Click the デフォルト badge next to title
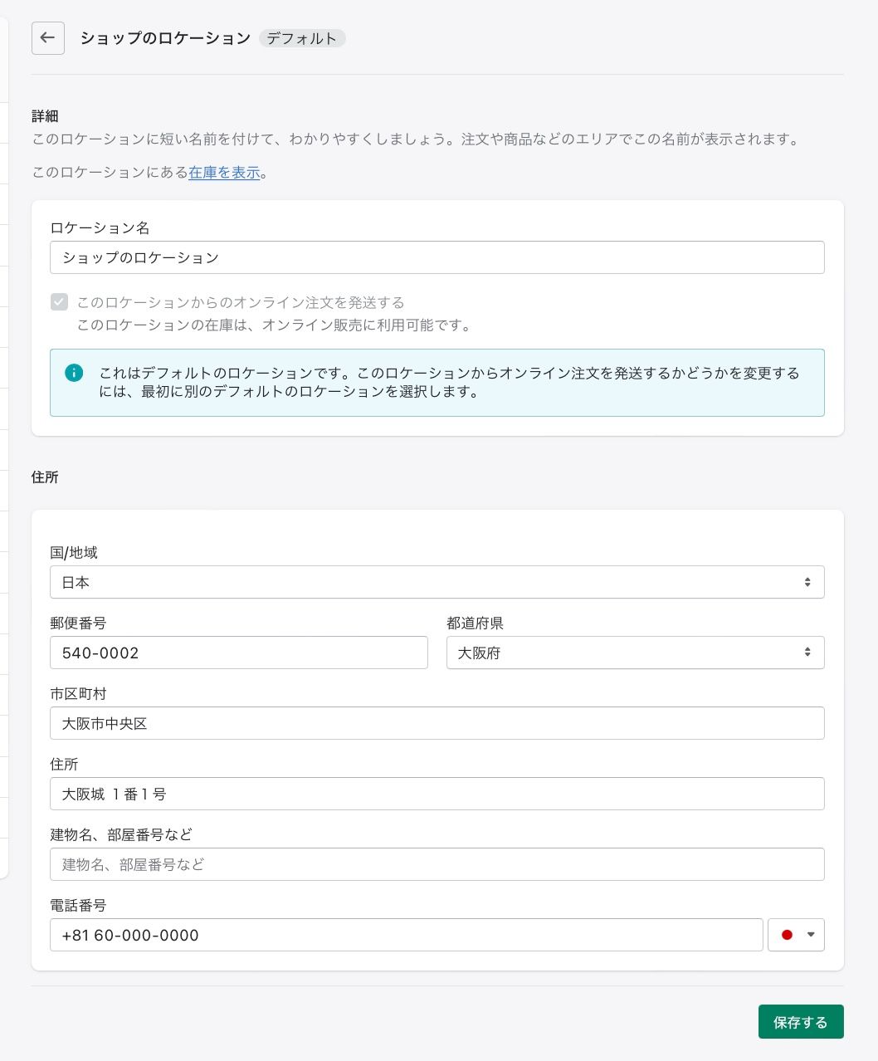 (302, 38)
